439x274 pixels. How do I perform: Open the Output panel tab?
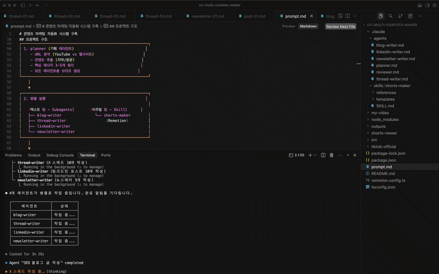pos(34,155)
